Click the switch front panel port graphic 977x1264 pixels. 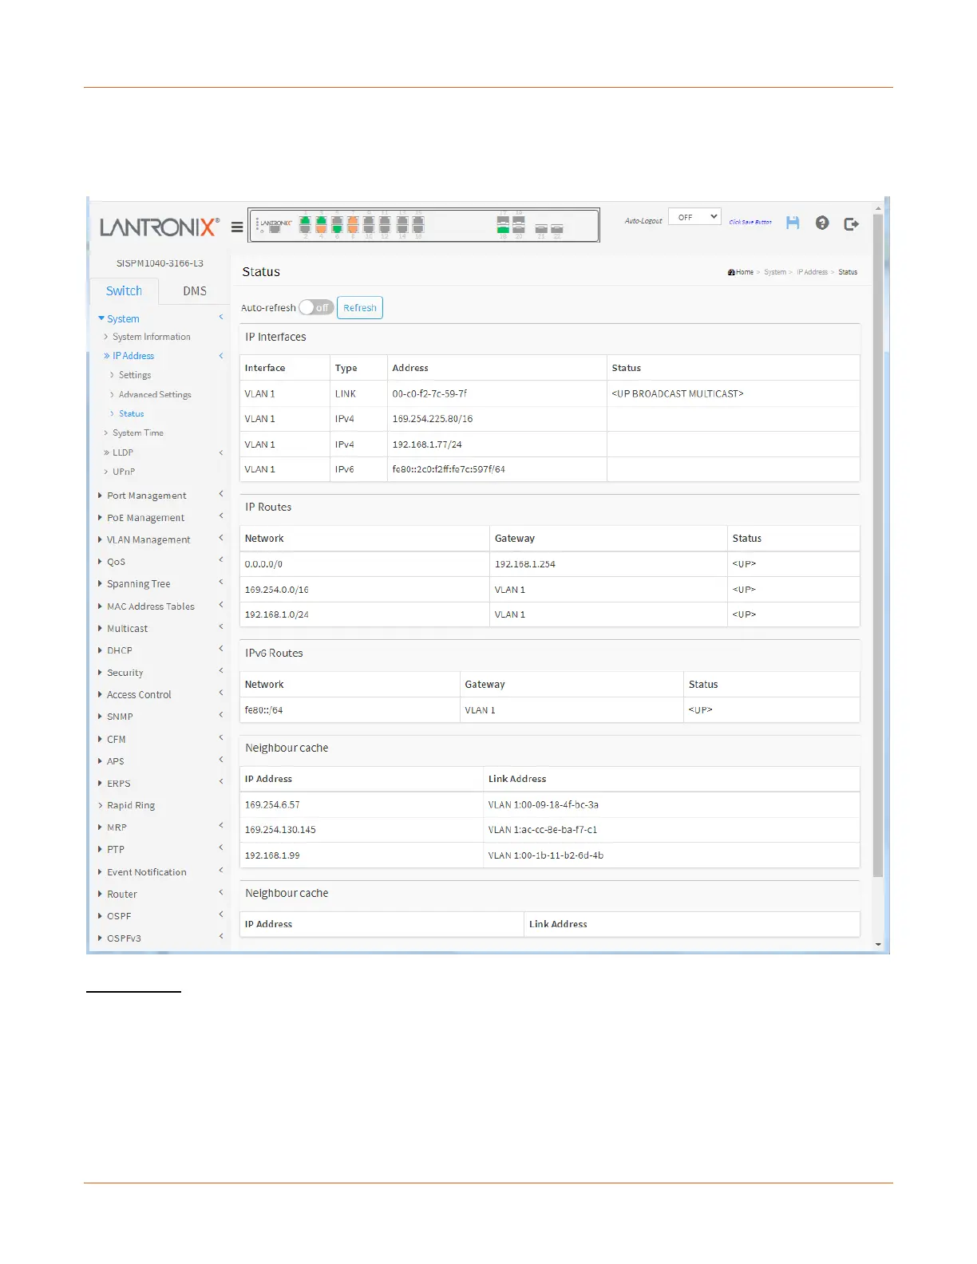[424, 225]
